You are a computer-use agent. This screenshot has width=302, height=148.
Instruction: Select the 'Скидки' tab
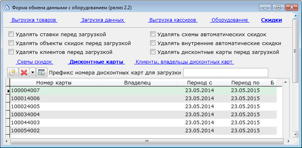tap(271, 20)
